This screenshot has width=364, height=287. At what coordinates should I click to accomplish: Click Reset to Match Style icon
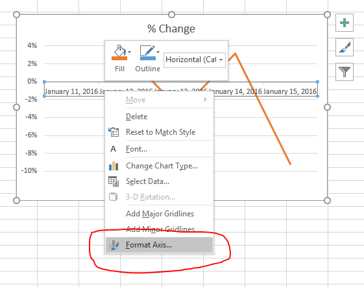[x=114, y=132]
